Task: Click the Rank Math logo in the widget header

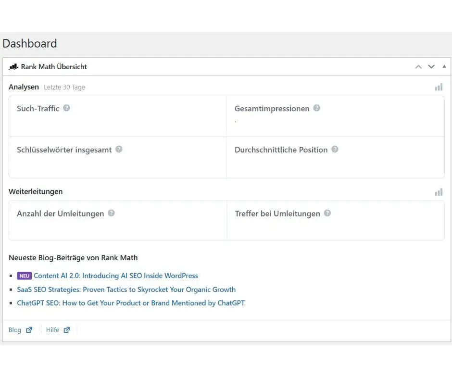Action: (x=13, y=66)
